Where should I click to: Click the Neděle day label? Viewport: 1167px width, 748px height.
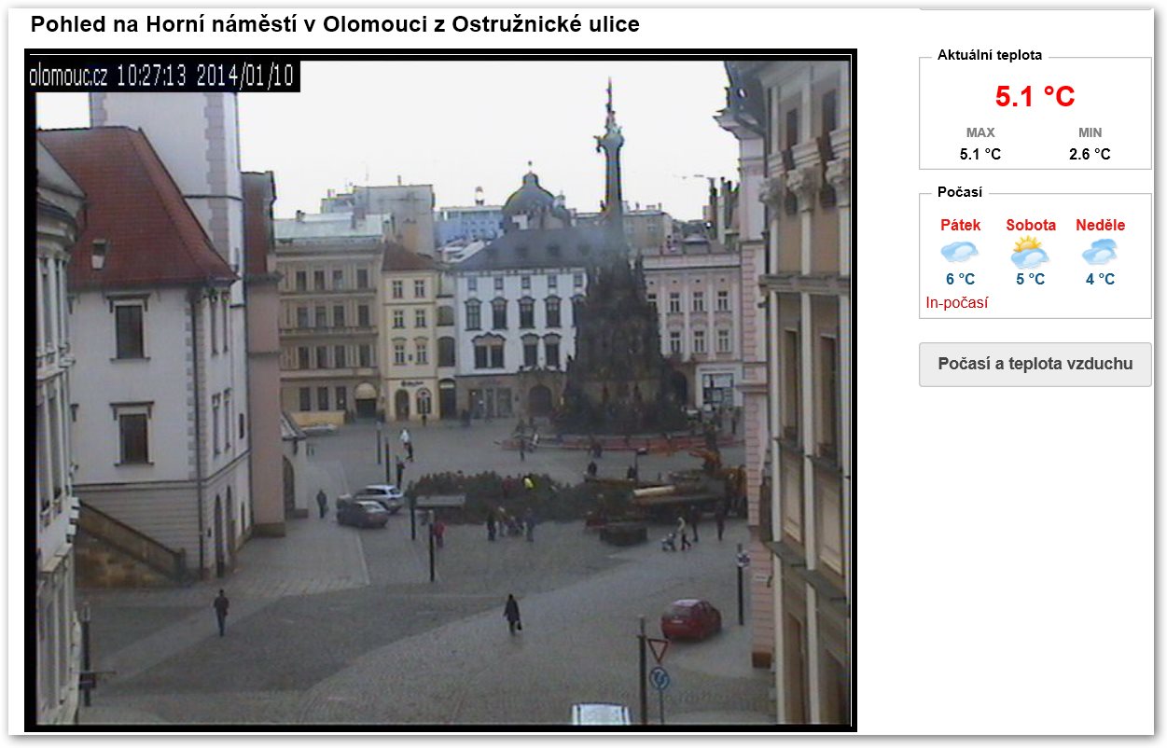pyautogui.click(x=1100, y=225)
